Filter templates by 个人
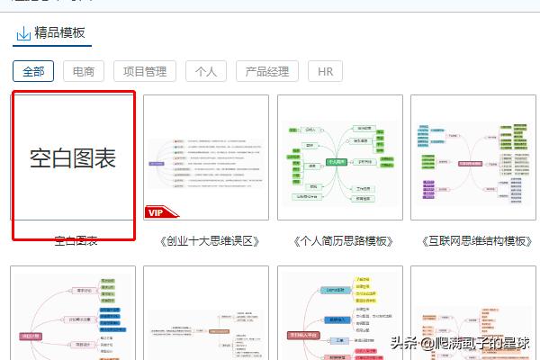Image resolution: width=540 pixels, height=360 pixels. pos(206,71)
